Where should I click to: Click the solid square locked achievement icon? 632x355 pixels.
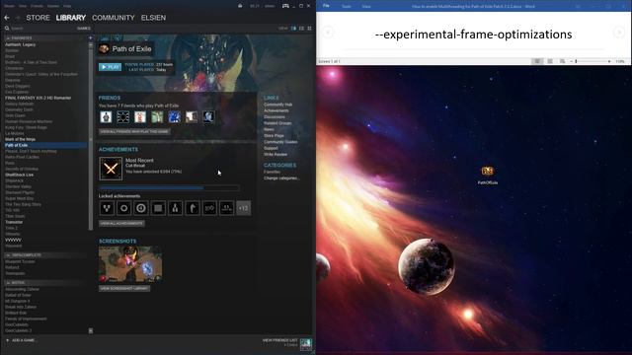click(x=158, y=208)
